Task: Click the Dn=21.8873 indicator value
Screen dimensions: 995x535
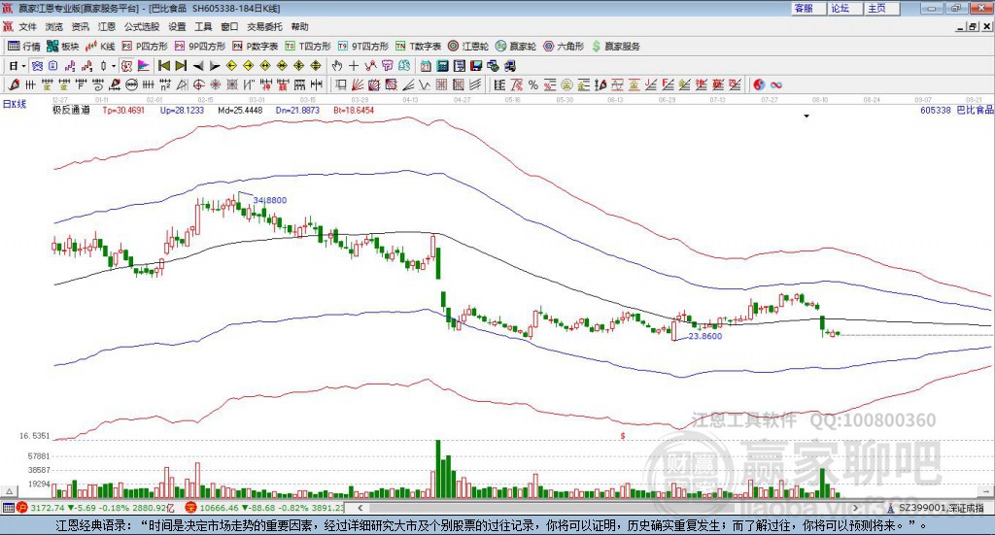Action: click(x=297, y=110)
